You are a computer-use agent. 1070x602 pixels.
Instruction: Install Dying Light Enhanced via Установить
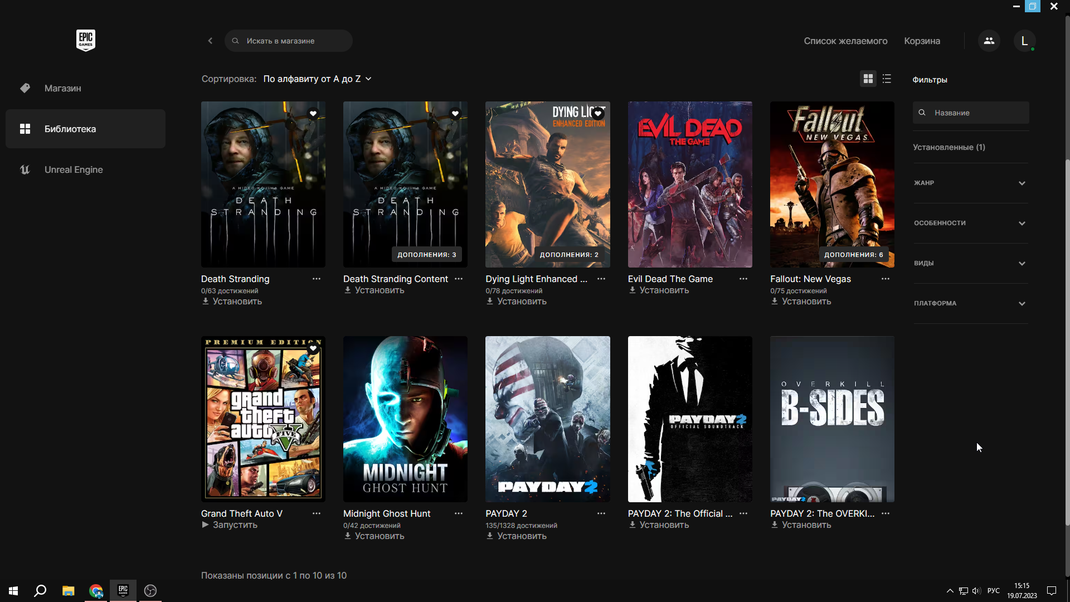point(516,302)
